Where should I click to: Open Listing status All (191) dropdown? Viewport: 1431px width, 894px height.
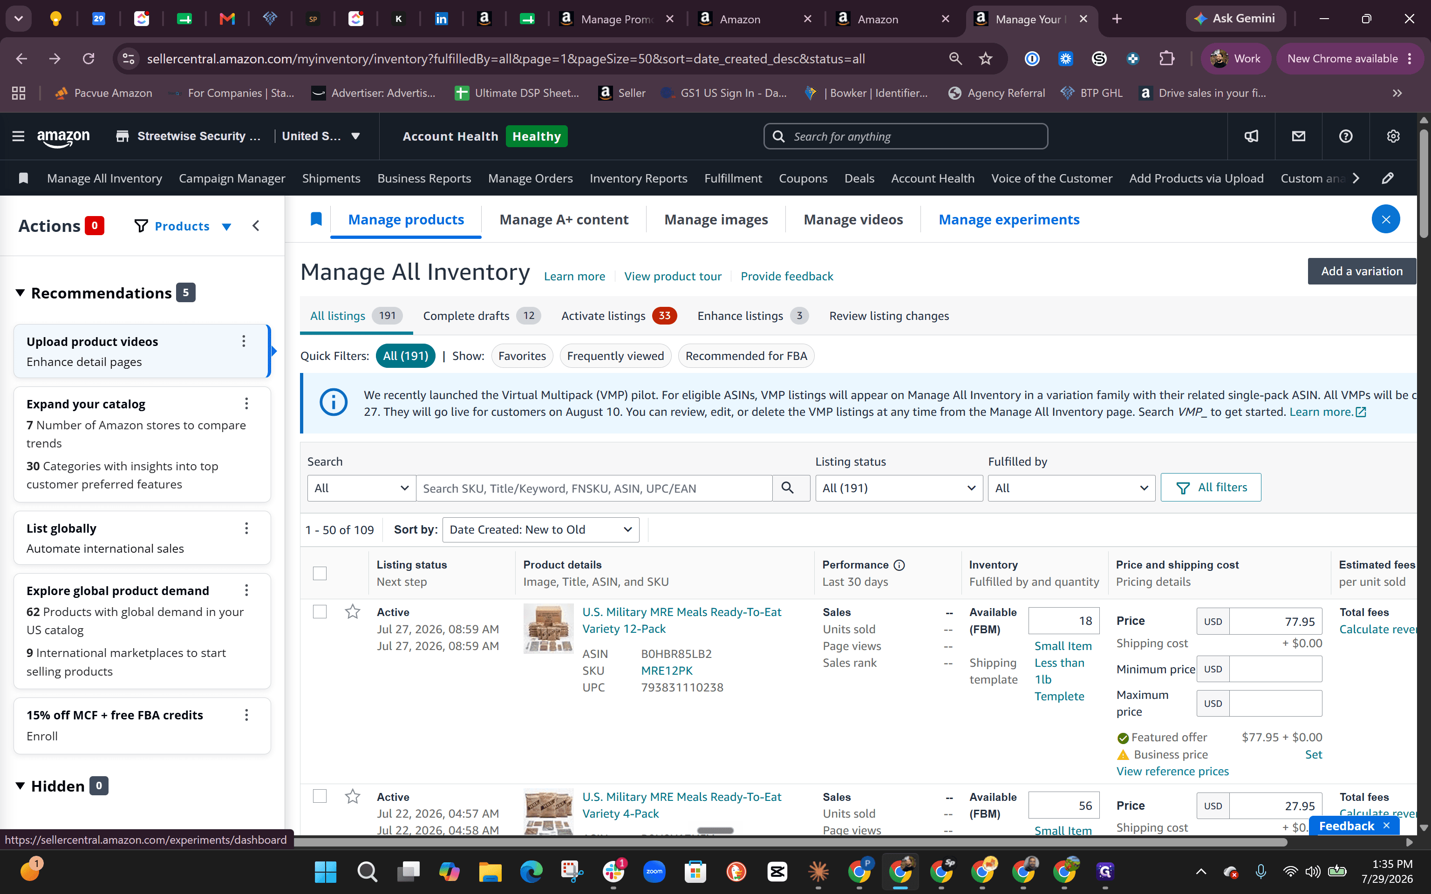pos(899,488)
